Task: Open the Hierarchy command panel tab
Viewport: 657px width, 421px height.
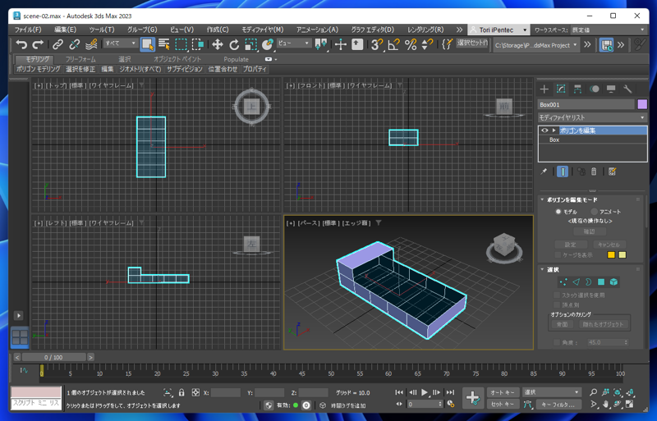Action: coord(578,89)
